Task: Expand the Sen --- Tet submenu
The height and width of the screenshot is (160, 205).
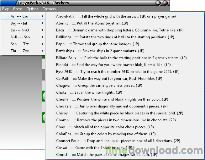Action: click(23, 44)
